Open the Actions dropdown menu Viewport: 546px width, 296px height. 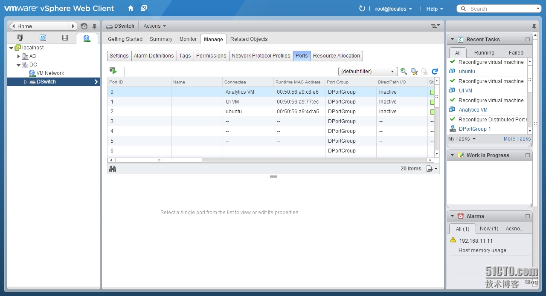coord(155,26)
